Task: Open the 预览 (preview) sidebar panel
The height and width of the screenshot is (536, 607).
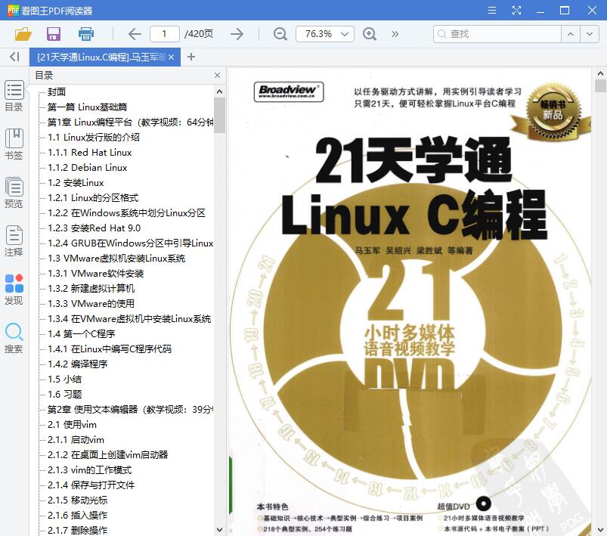Action: 14,193
